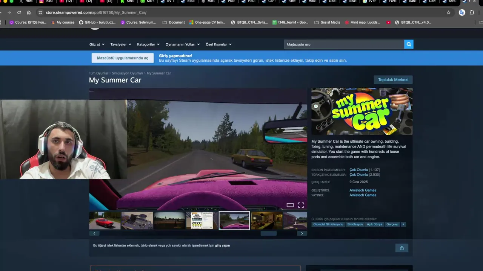Click the My Summer Car capsule header image

tap(362, 111)
